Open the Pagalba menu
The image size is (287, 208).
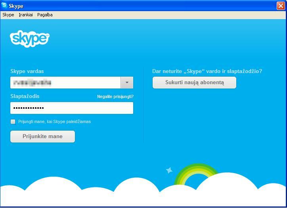point(45,15)
